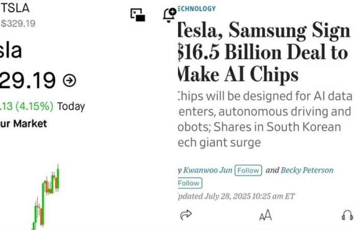Tap the picture-in-picture chart icon

click(138, 15)
